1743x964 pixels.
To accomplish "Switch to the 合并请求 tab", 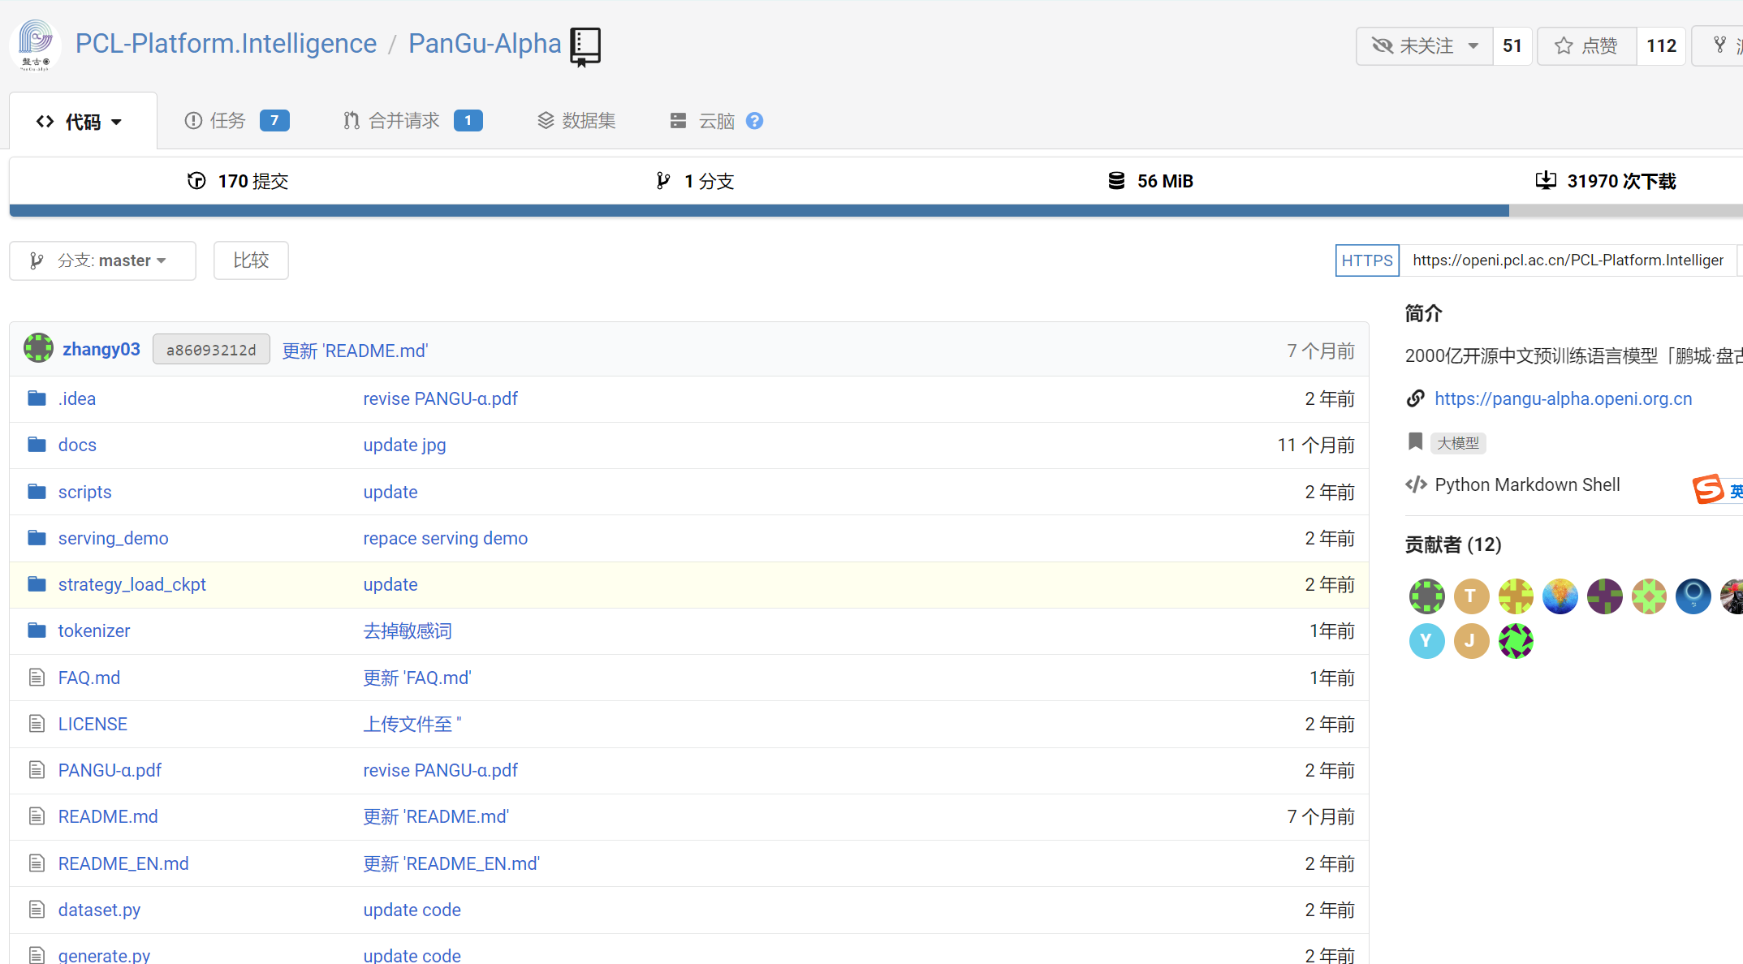I will click(413, 121).
